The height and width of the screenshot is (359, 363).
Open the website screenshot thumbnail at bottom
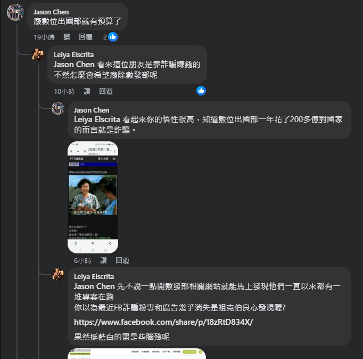tap(137, 354)
